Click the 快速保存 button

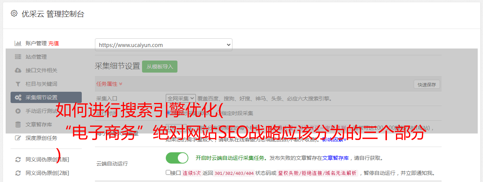(x=426, y=85)
